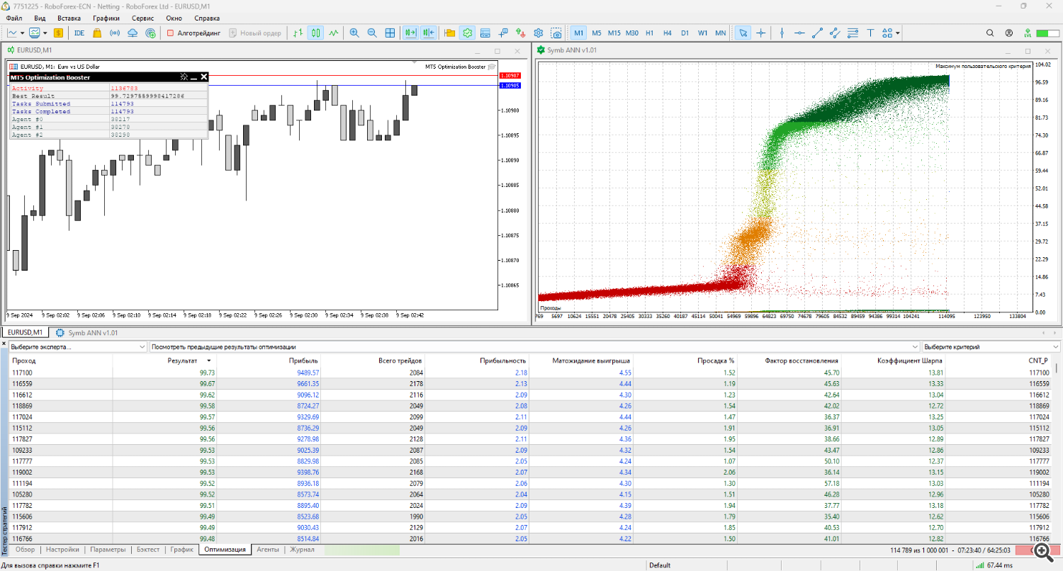
Task: Click the zoom out magnifier icon
Action: pos(371,33)
